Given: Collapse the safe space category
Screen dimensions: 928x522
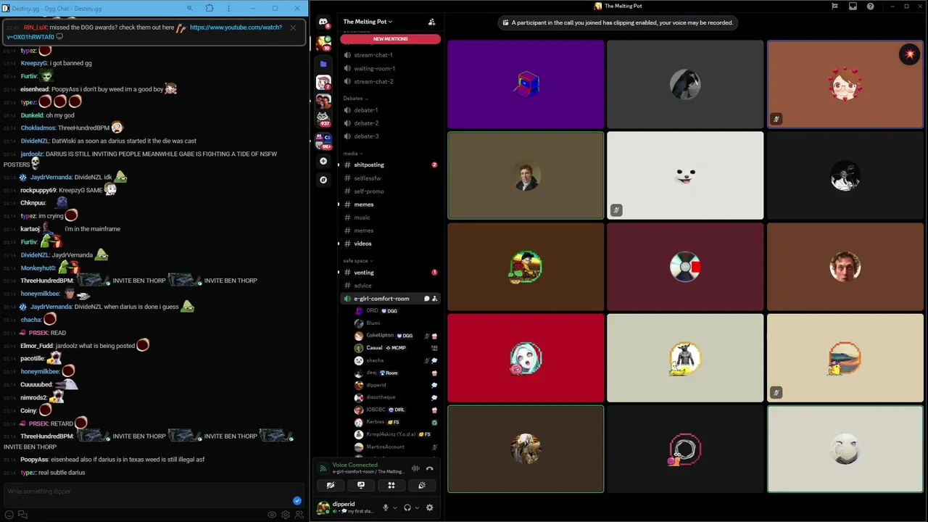Looking at the screenshot, I should pyautogui.click(x=358, y=260).
